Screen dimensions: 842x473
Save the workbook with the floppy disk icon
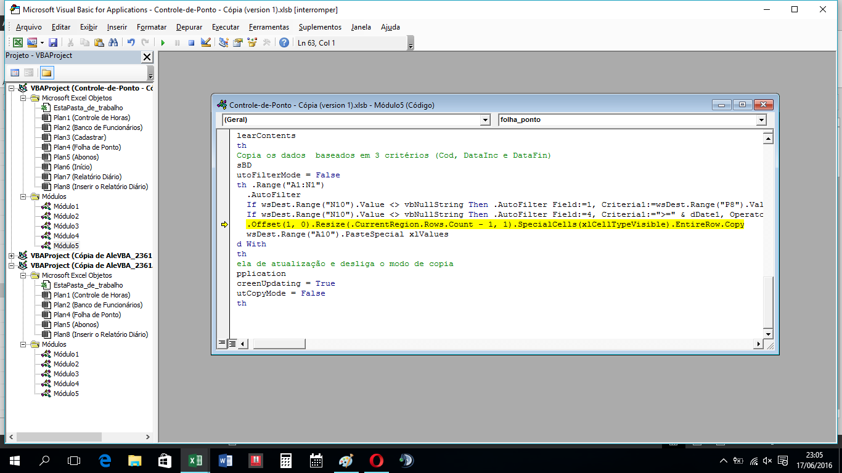53,42
